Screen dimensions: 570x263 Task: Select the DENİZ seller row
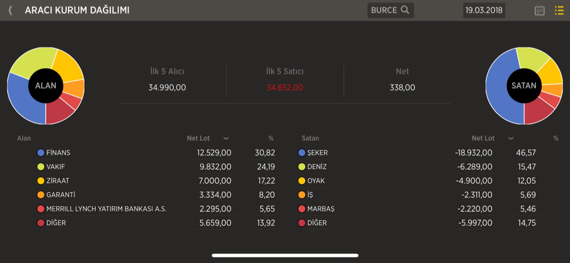tap(429, 167)
